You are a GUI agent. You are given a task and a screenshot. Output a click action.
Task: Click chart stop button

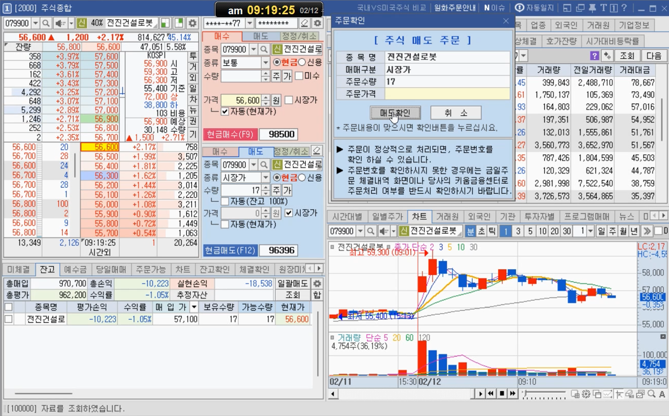[502, 393]
